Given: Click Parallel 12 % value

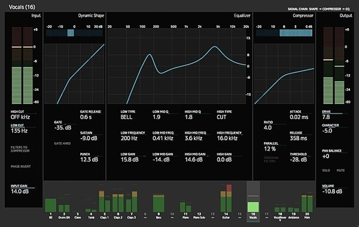Looking at the screenshot, I should point(270,149).
